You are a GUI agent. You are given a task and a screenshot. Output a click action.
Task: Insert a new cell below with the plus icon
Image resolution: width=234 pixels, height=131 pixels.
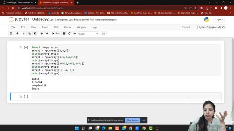point(17,33)
